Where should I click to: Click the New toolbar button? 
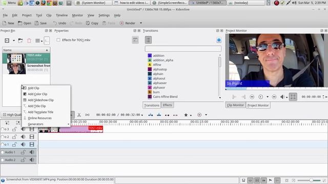click(x=8, y=23)
